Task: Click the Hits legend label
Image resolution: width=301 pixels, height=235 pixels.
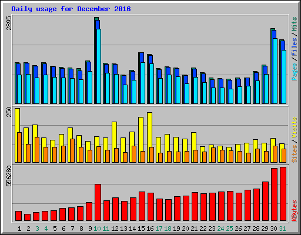Action: point(294,24)
